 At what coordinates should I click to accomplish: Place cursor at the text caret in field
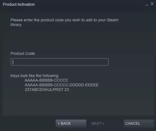[13, 62]
